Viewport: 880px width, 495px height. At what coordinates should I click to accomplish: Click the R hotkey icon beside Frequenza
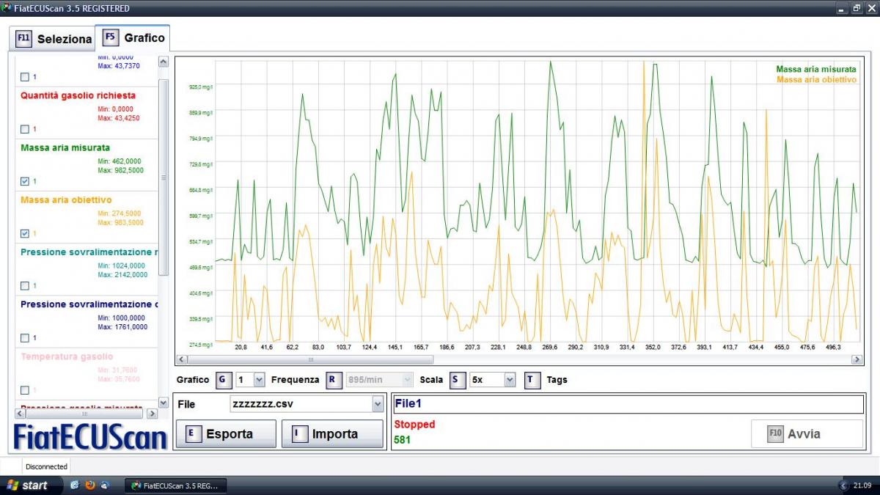[x=334, y=379]
